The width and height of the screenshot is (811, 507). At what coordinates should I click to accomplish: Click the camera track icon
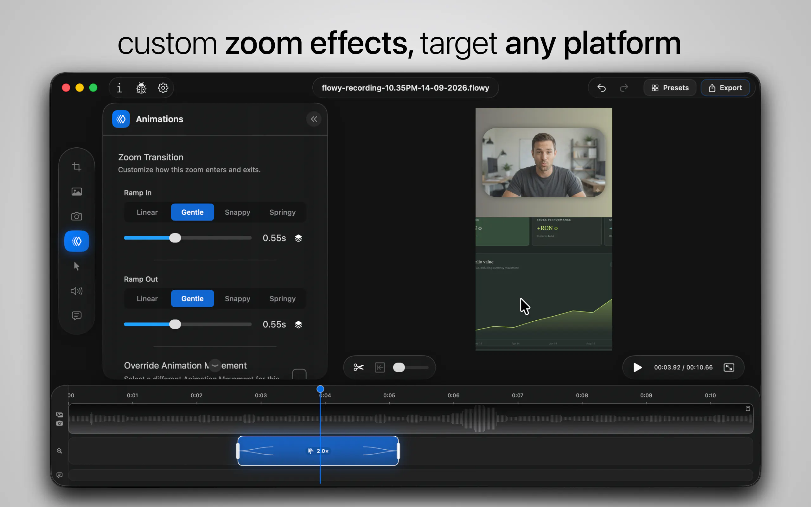pyautogui.click(x=60, y=423)
